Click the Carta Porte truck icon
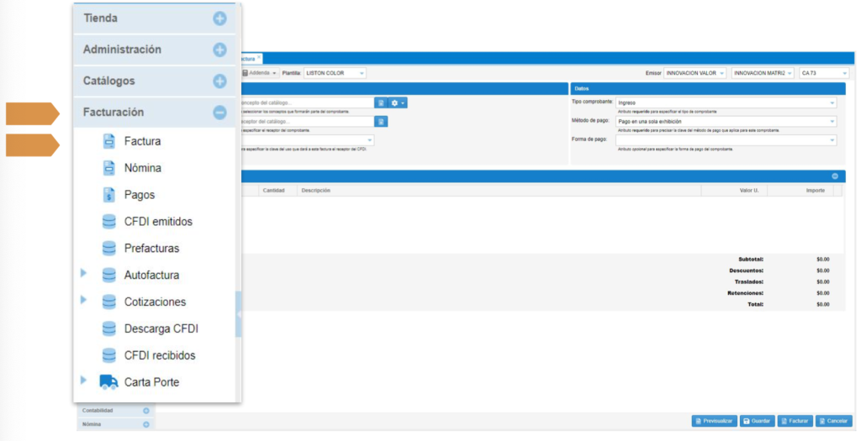 (x=108, y=382)
